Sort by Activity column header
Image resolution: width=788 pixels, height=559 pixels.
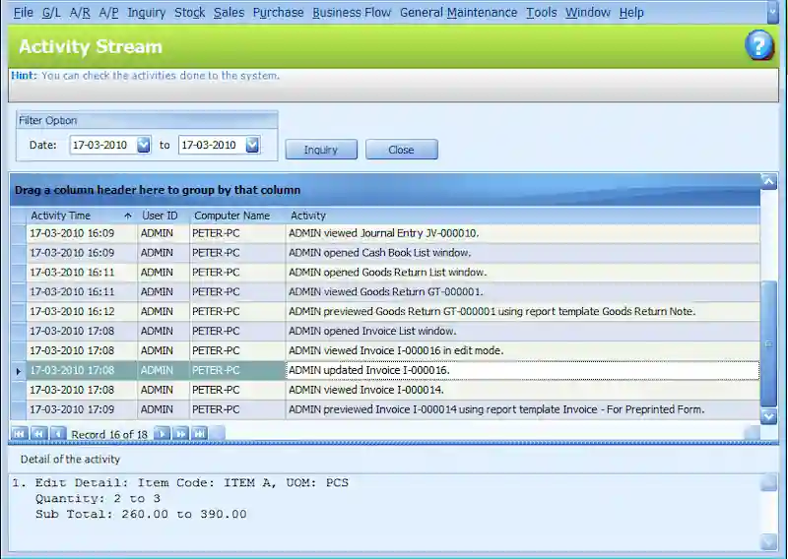[x=523, y=216]
